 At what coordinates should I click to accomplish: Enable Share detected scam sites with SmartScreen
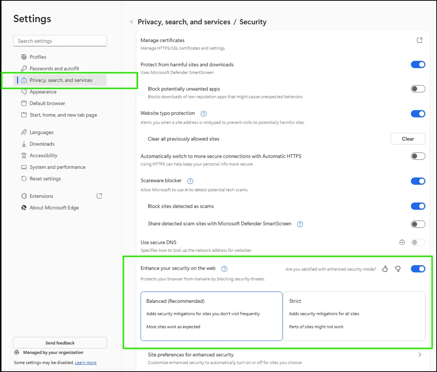(418, 224)
